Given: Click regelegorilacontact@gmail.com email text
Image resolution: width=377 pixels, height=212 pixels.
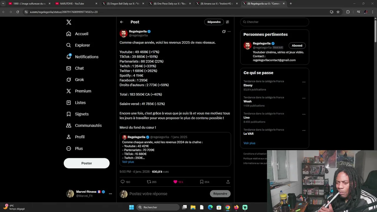Looking at the screenshot, I should [x=274, y=60].
